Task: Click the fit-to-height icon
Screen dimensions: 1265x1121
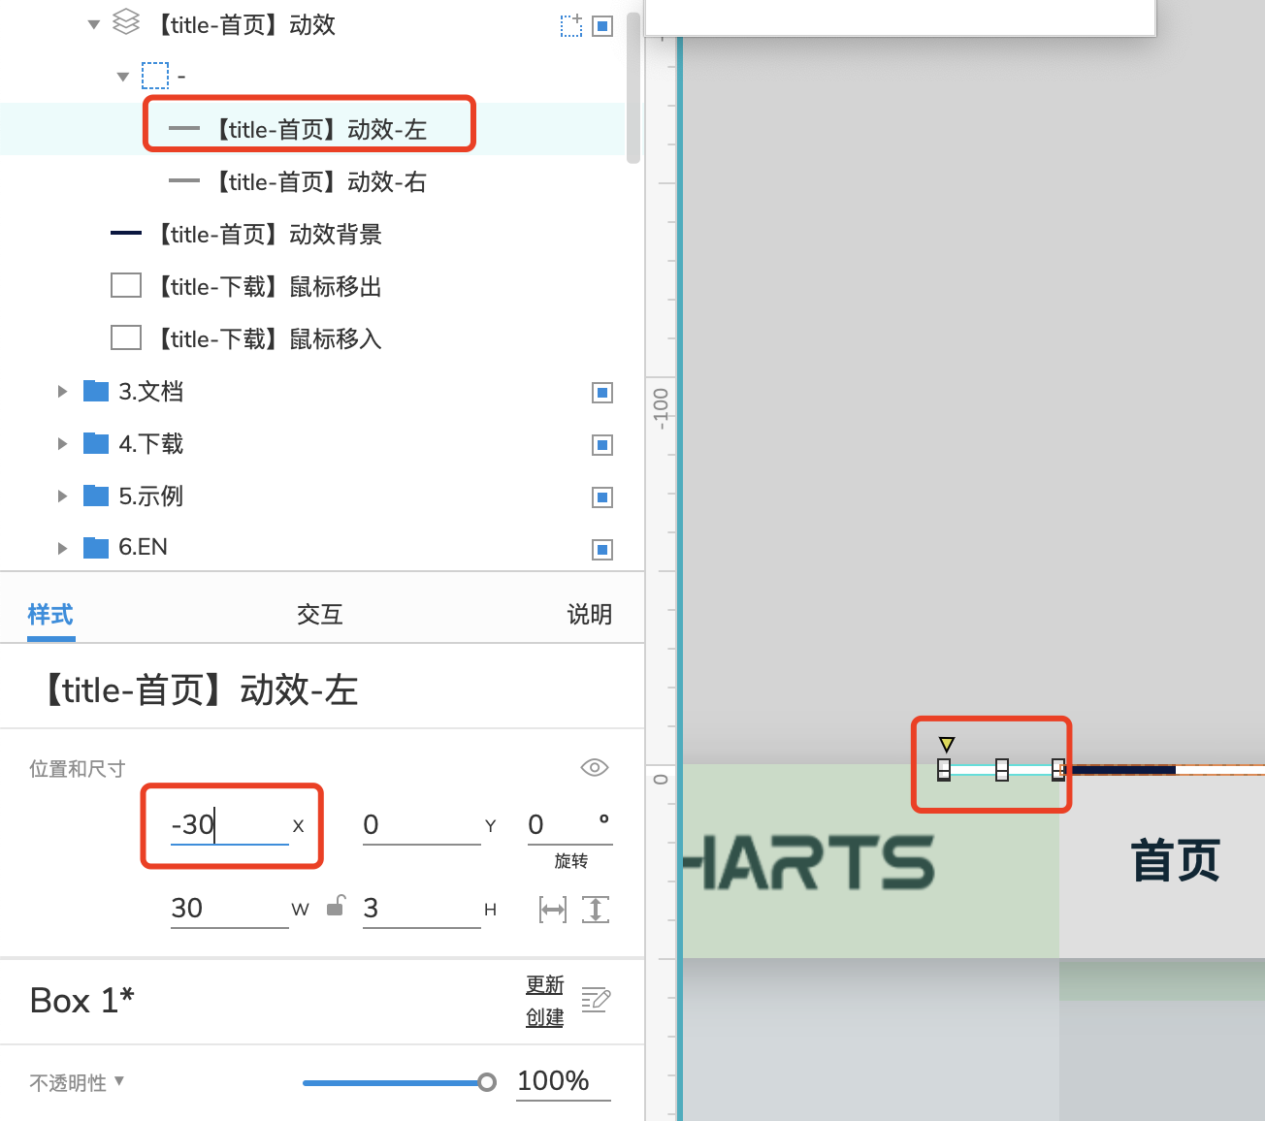Action: (x=596, y=910)
